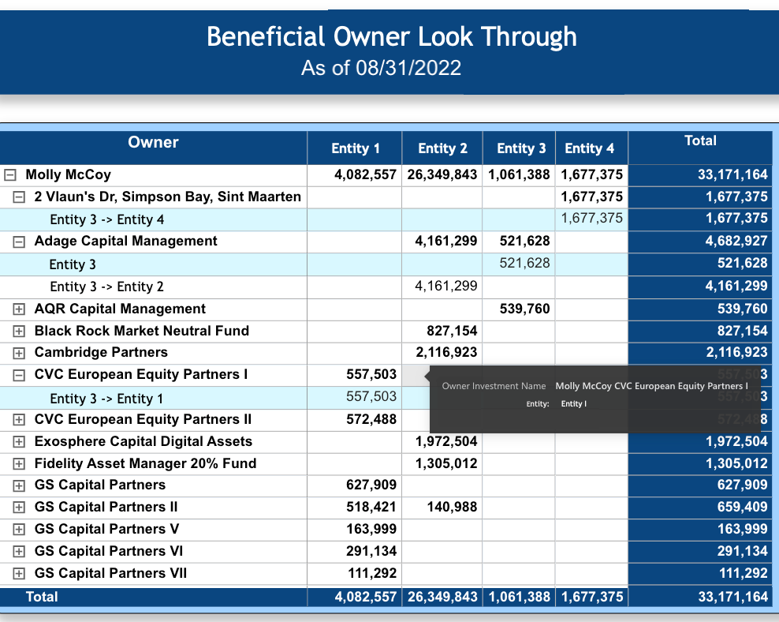Click Molly McCoy's Entity 1 value 4,082,557
This screenshot has width=779, height=622.
[x=365, y=174]
